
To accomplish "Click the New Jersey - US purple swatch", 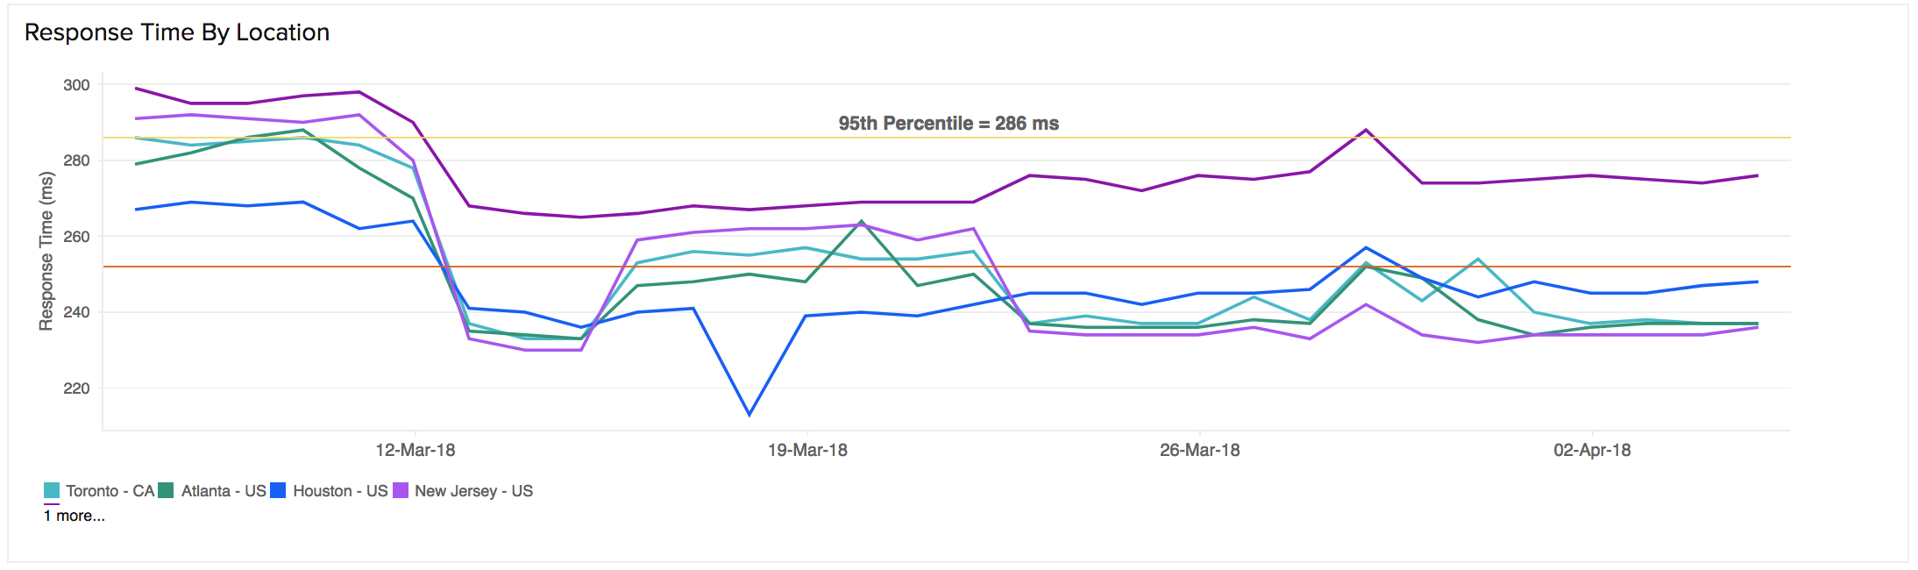I will (x=401, y=491).
